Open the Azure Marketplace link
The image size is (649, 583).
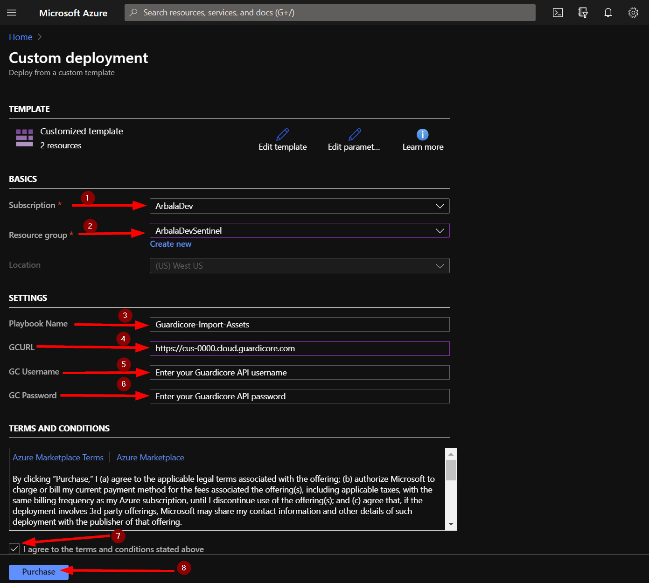150,458
